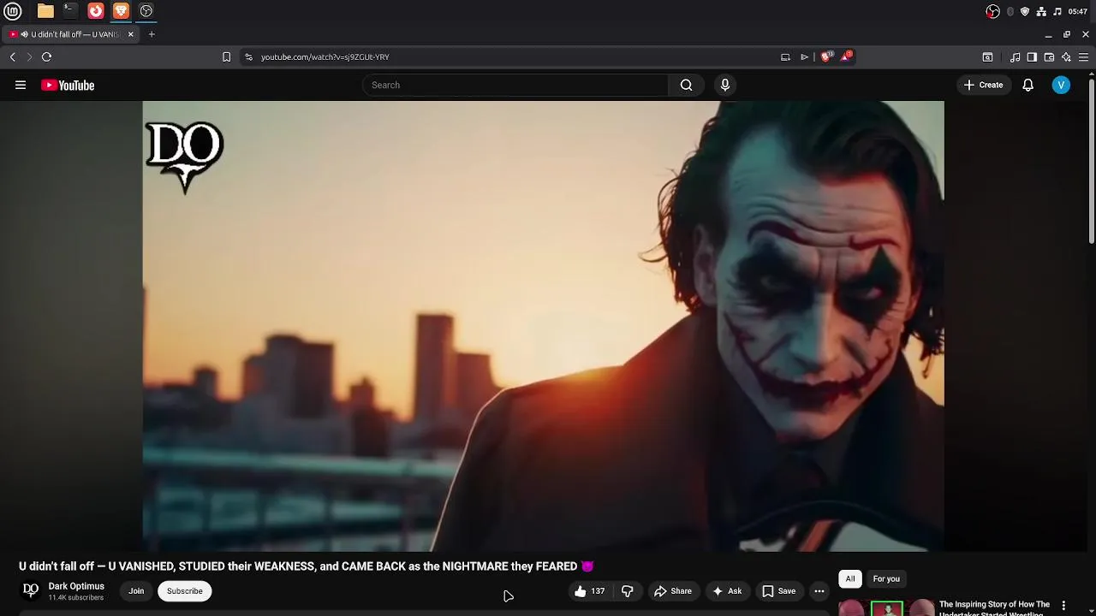Join the Dark Optimus channel
The image size is (1096, 616).
coord(136,591)
